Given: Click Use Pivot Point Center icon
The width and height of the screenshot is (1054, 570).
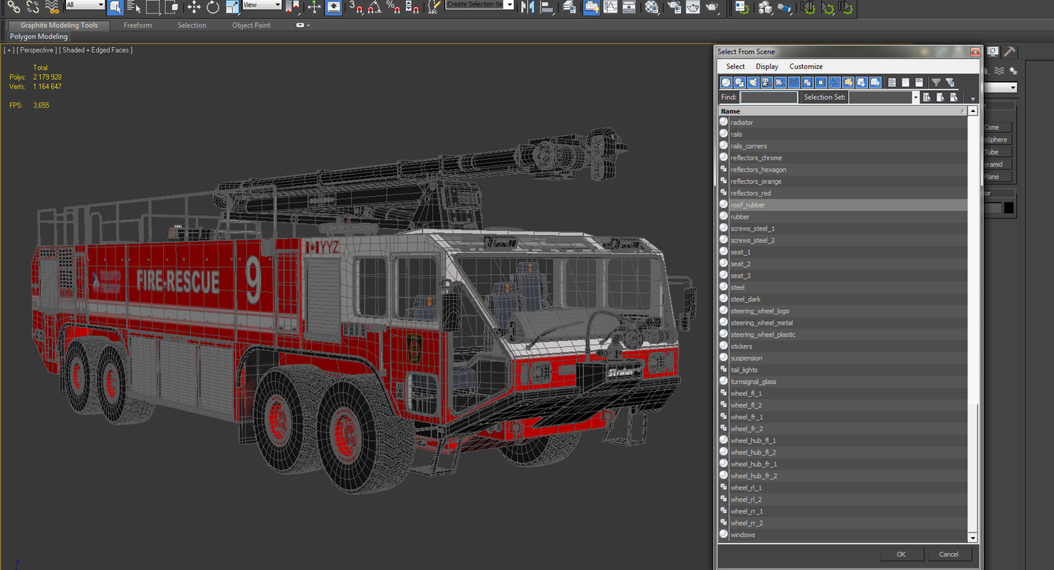Looking at the screenshot, I should pos(293,7).
